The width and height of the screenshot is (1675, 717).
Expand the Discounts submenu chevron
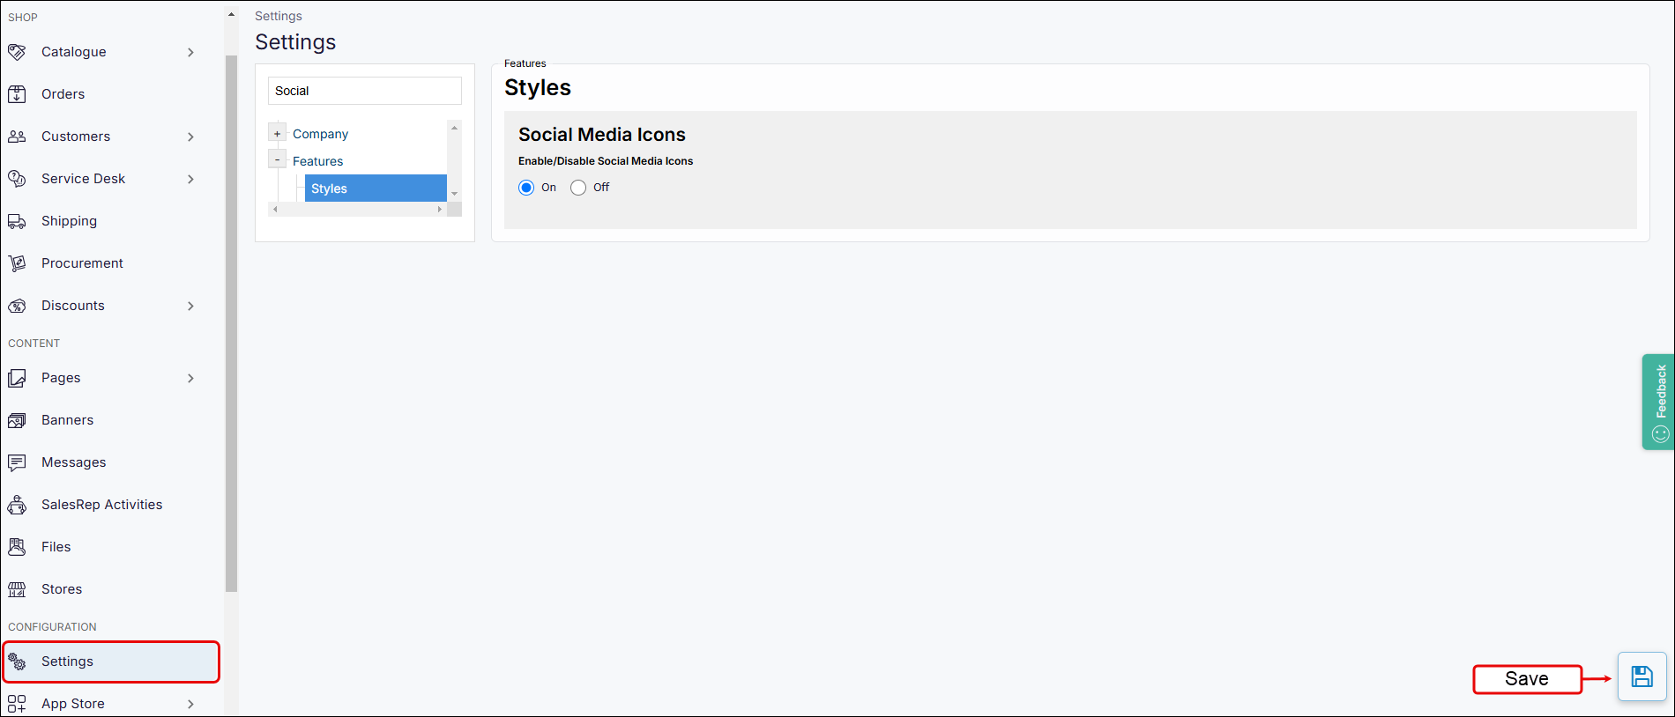tap(190, 306)
